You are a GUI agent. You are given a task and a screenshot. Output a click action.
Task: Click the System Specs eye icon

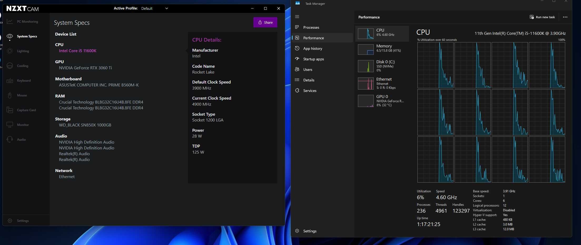pyautogui.click(x=10, y=36)
